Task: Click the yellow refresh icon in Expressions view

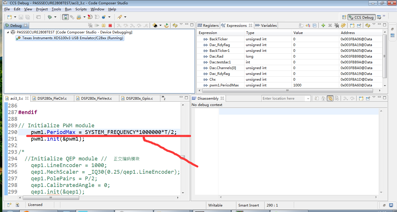Action: pos(368,25)
